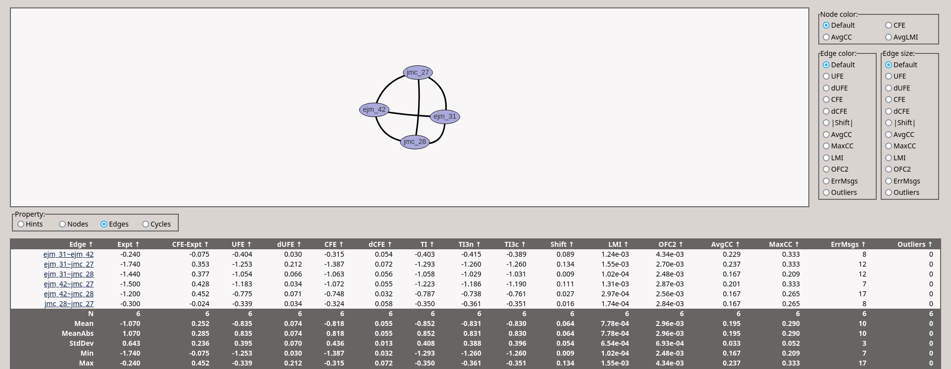The height and width of the screenshot is (369, 951).
Task: Select the ejm_42 node in graph
Action: point(374,110)
